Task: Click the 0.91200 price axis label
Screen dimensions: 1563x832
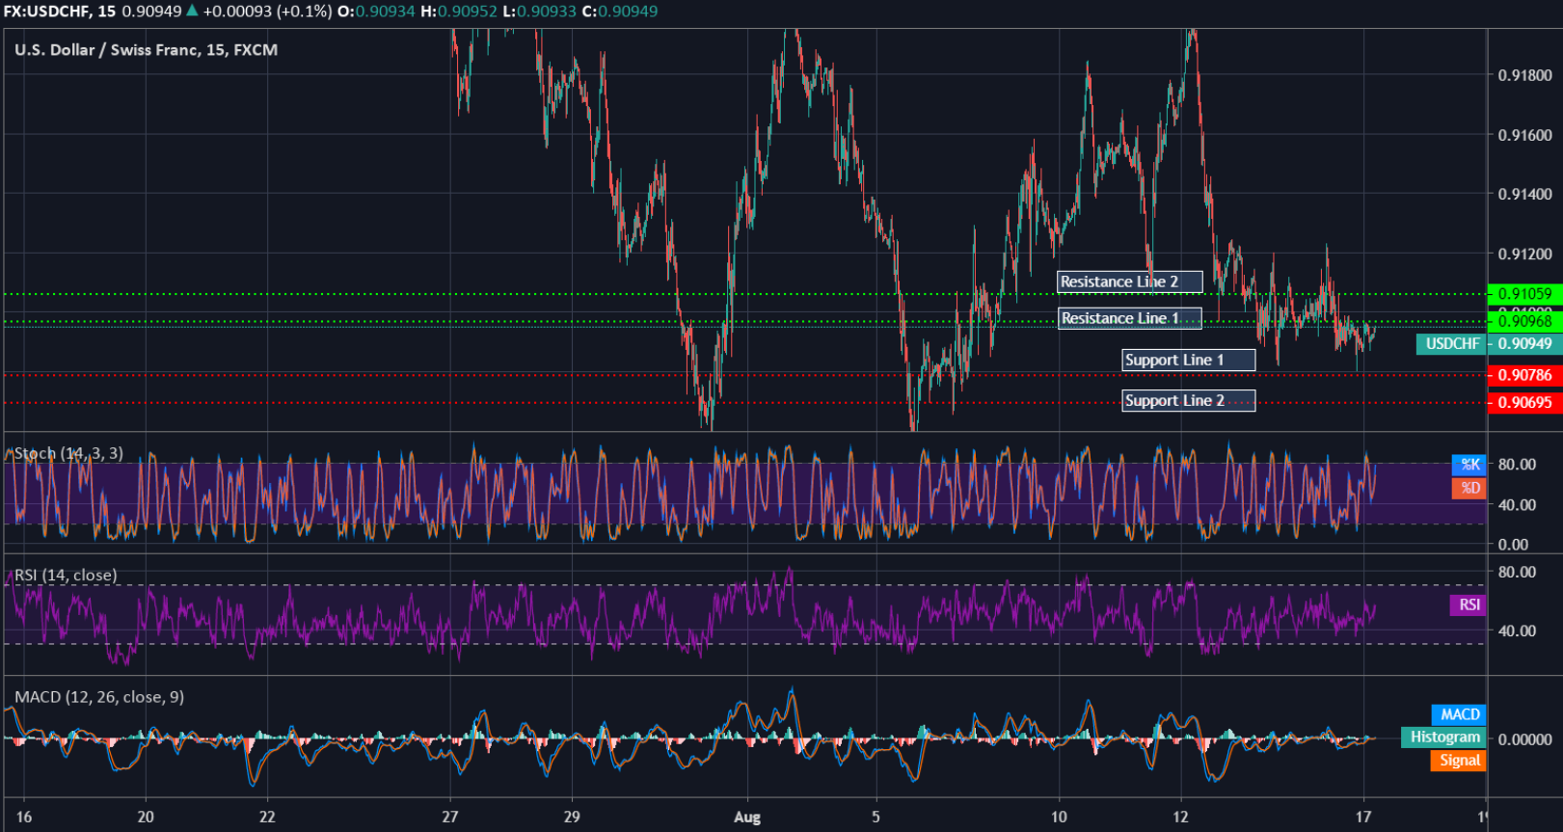Action: pyautogui.click(x=1524, y=255)
